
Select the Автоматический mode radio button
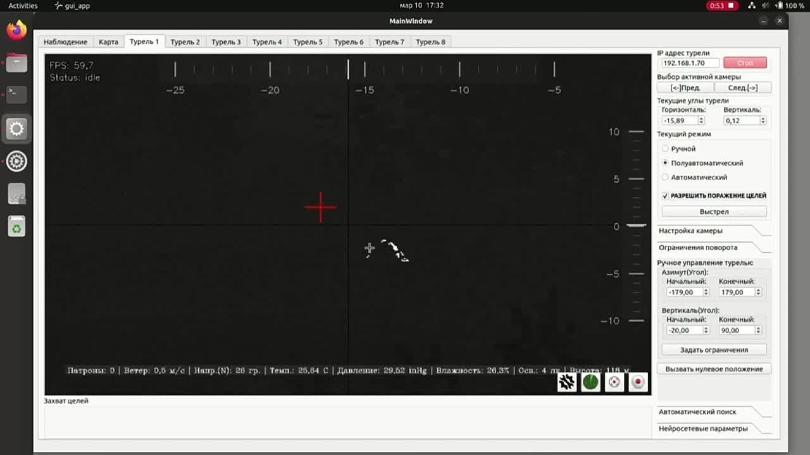(x=665, y=178)
